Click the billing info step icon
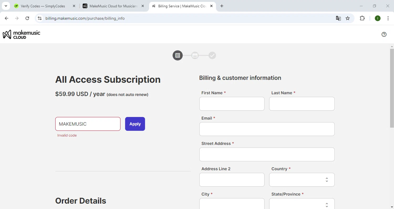 [x=178, y=55]
